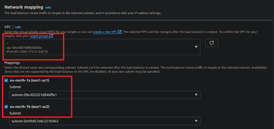This screenshot has width=274, height=129.
Task: Click the VPC selector's dropdown arrow
Action: click(196, 47)
